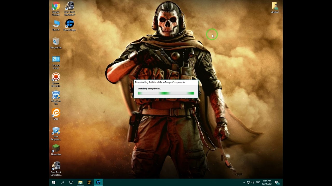The width and height of the screenshot is (332, 186).
Task: Click the Installing component progress bar
Action: click(x=166, y=93)
